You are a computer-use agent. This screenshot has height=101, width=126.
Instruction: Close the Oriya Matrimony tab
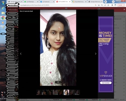(x=86, y=2)
